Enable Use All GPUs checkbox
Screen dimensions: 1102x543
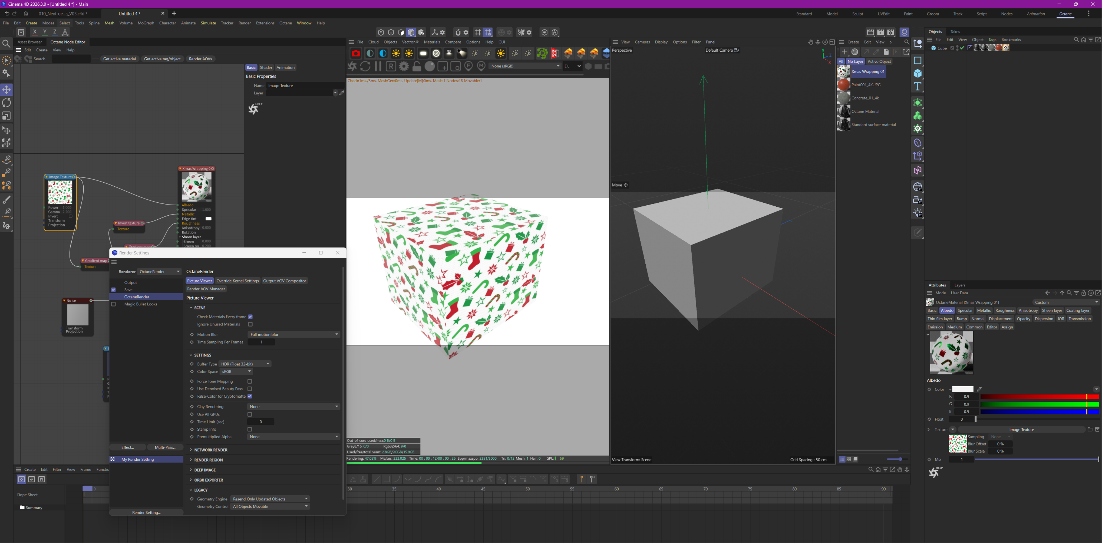[250, 414]
